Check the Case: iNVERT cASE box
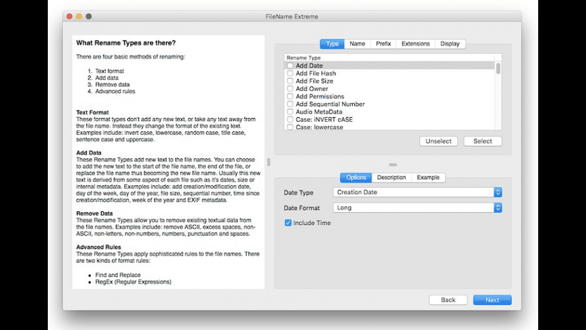 pos(290,120)
